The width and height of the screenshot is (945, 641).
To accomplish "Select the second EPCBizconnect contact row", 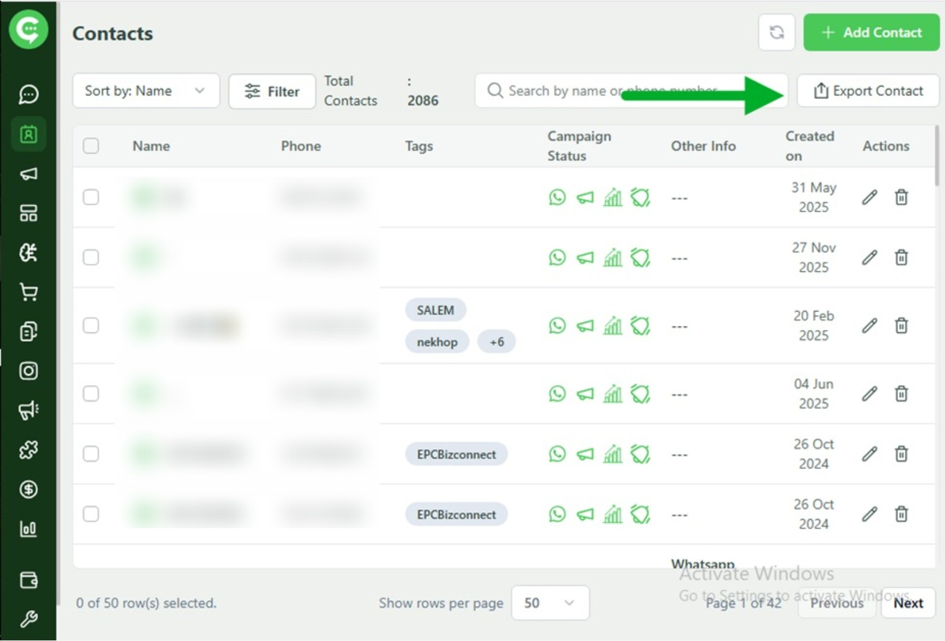I will 91,513.
